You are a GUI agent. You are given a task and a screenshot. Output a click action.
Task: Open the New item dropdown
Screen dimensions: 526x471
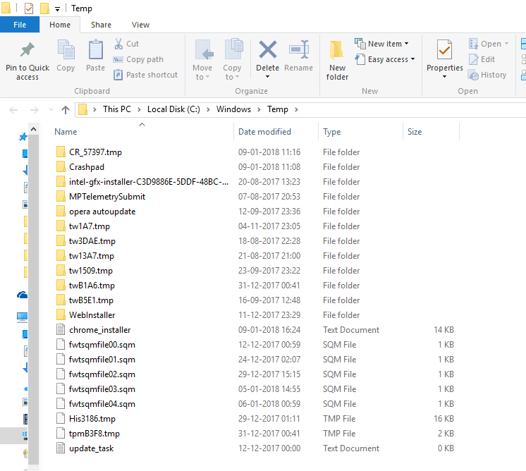pyautogui.click(x=381, y=44)
